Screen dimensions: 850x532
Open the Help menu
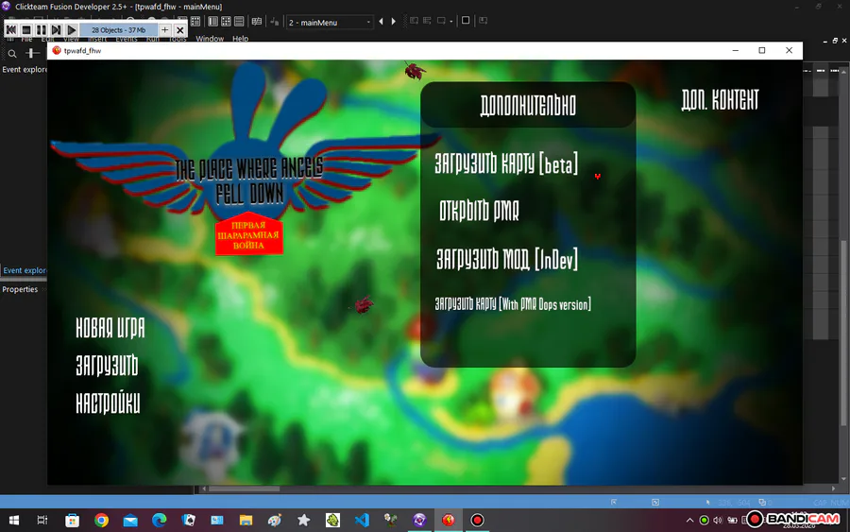[240, 39]
